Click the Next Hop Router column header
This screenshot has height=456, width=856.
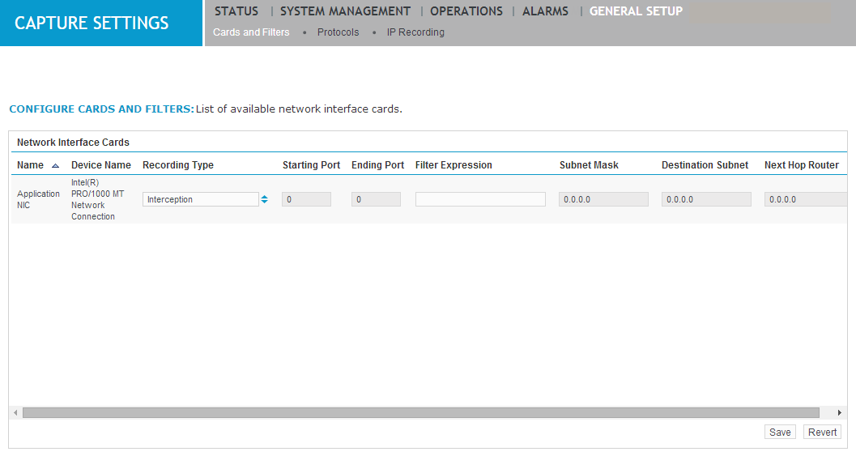802,165
